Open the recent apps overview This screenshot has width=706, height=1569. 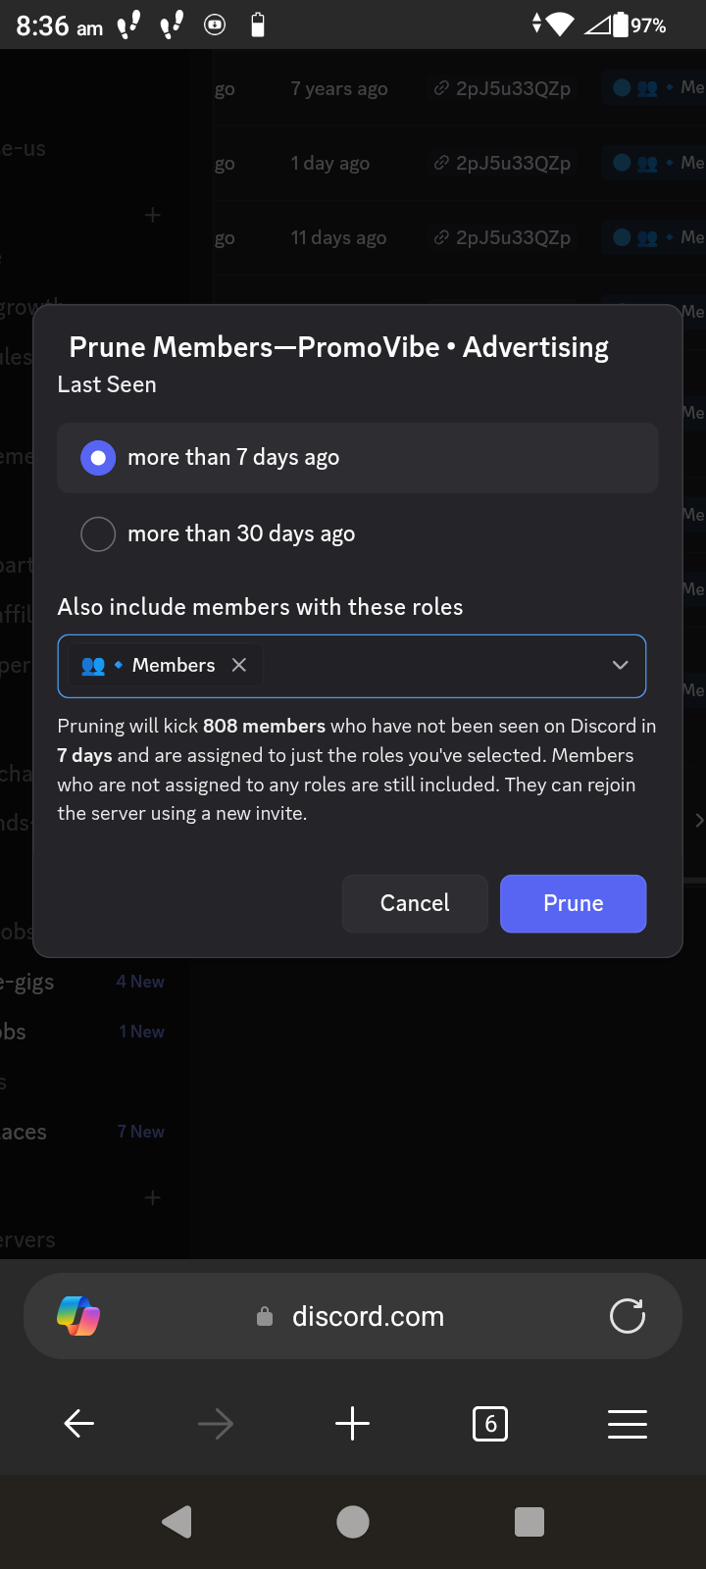pos(529,1522)
